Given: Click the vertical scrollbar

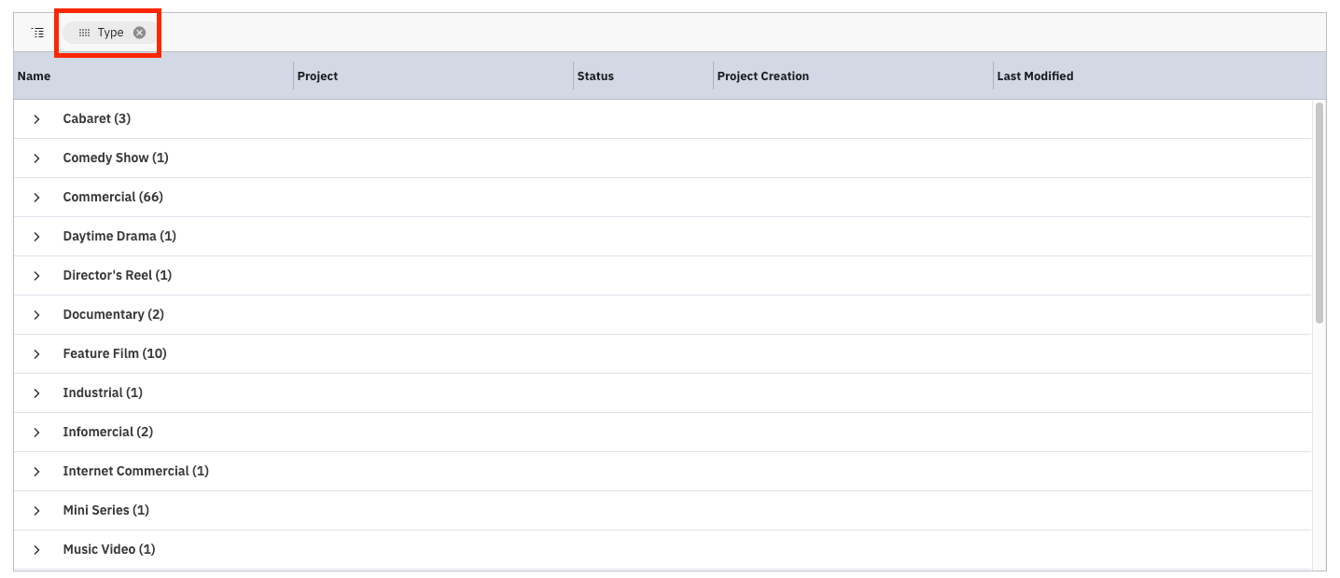Looking at the screenshot, I should pyautogui.click(x=1319, y=214).
